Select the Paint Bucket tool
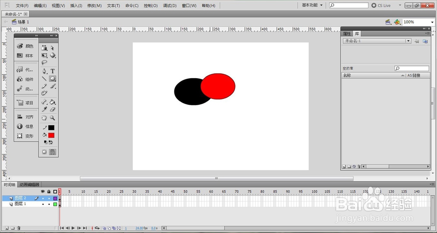 pos(52,102)
